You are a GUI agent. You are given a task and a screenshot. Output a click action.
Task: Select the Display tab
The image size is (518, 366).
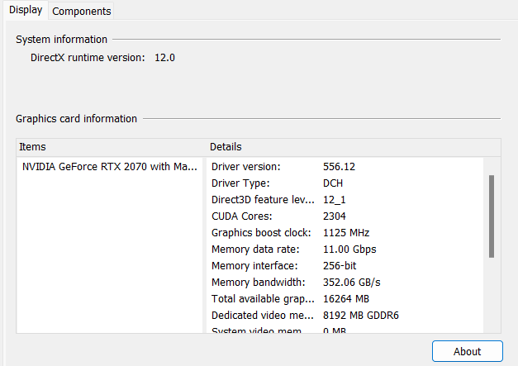(26, 10)
